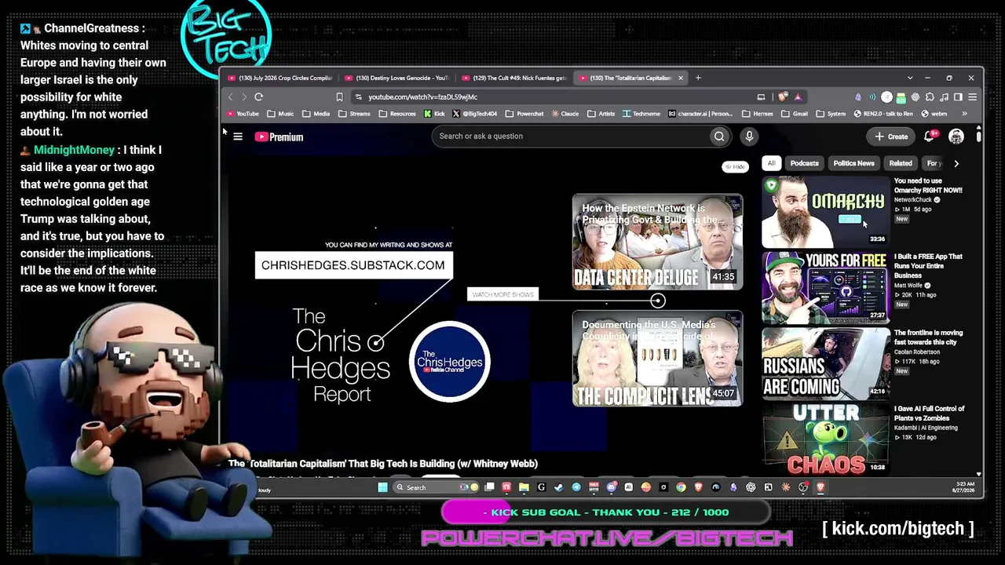The image size is (1005, 565).
Task: Switch to the Destiny Loves Genocide tab
Action: pos(397,78)
